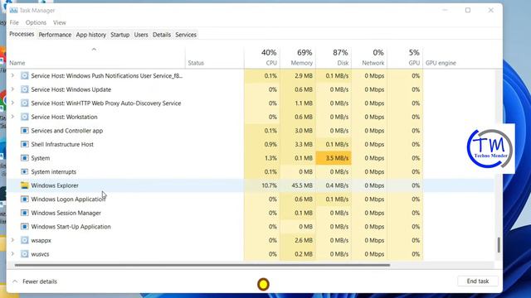Image resolution: width=531 pixels, height=298 pixels.
Task: Click the System process icon
Action: click(x=24, y=158)
